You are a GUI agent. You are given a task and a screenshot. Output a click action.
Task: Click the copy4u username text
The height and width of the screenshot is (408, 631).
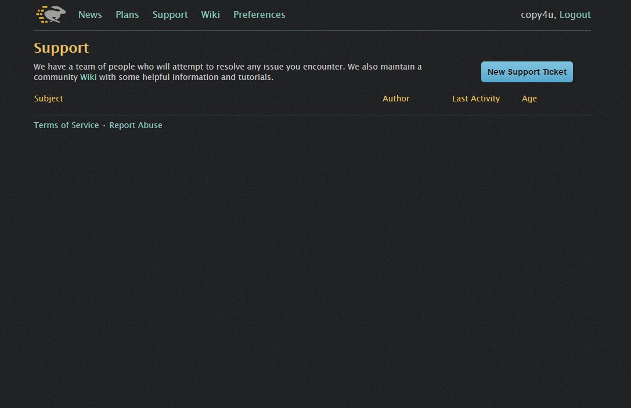537,15
